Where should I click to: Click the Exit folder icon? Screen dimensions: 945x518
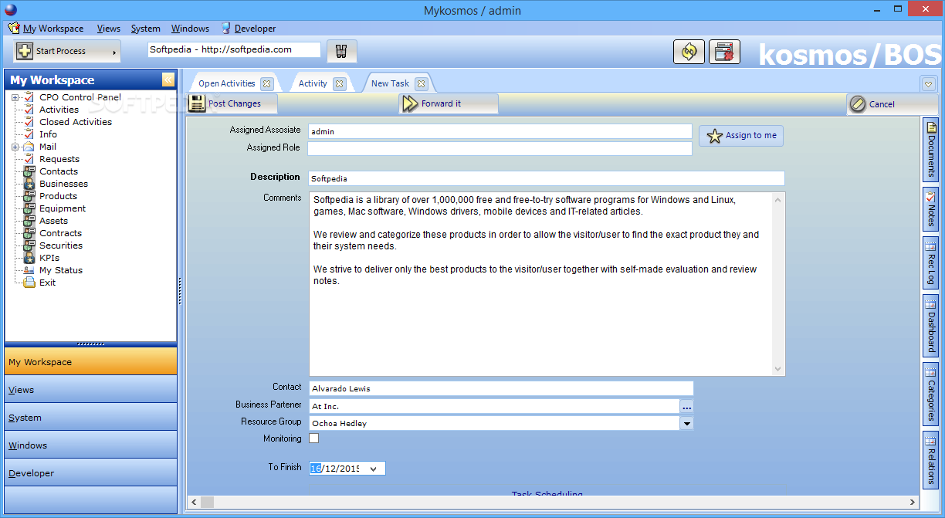pyautogui.click(x=29, y=283)
